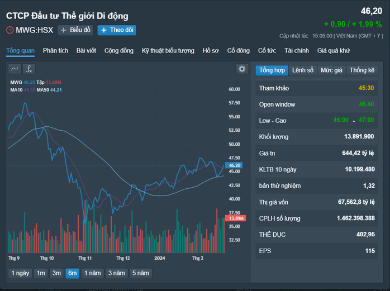This screenshot has width=390, height=291.
Task: Set chart range to 1m
Action: (41, 273)
